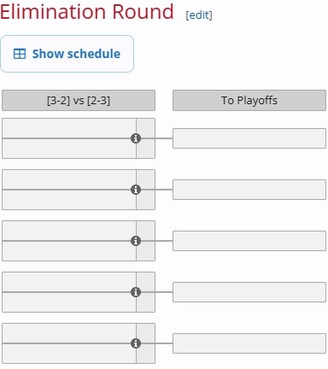Image resolution: width=328 pixels, height=369 pixels.
Task: Select the [3-2] vs [2-3] column header
Action: pos(79,100)
